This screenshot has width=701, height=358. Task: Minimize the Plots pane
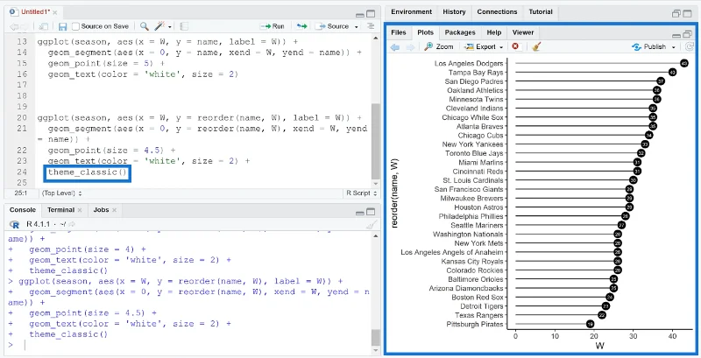tap(676, 34)
